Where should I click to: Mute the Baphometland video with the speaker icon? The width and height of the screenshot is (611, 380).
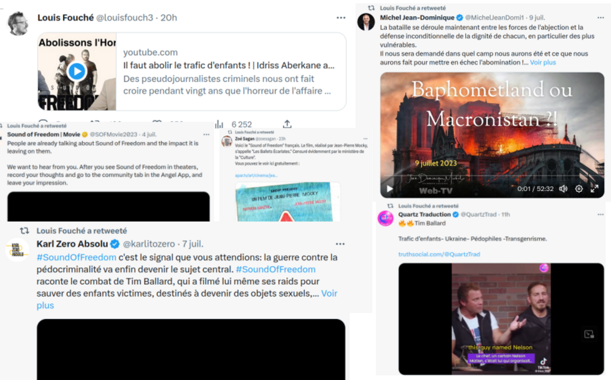click(563, 189)
